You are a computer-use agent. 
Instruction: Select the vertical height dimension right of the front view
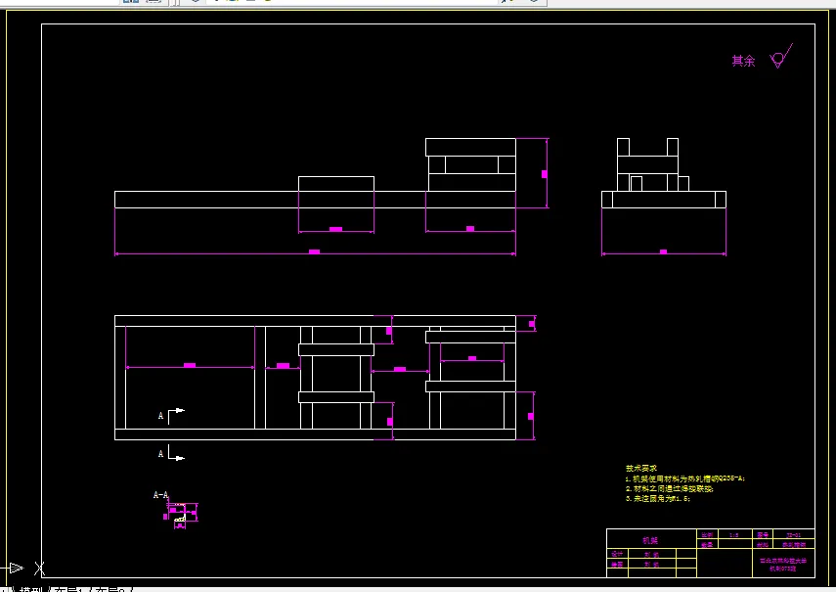click(x=545, y=173)
